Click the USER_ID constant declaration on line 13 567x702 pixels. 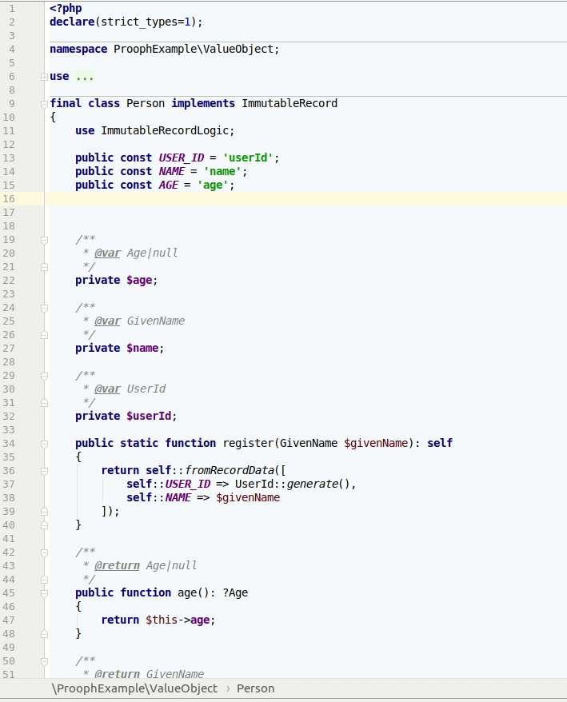pos(181,158)
